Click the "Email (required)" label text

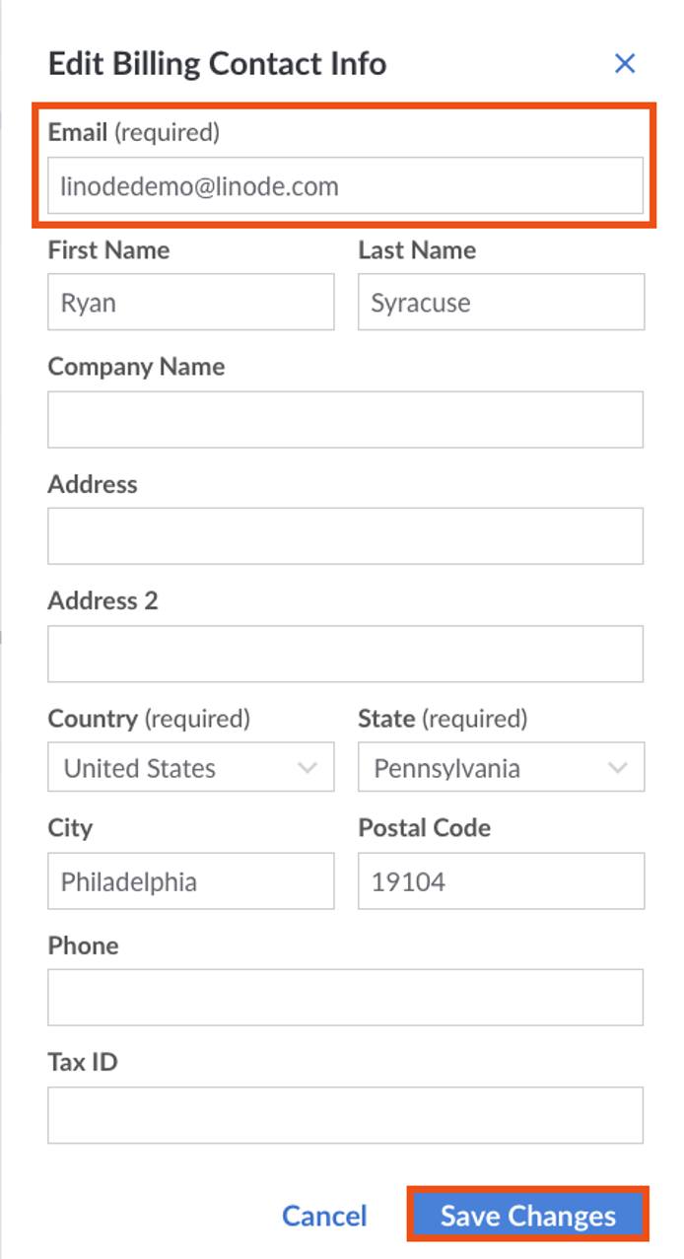point(134,133)
